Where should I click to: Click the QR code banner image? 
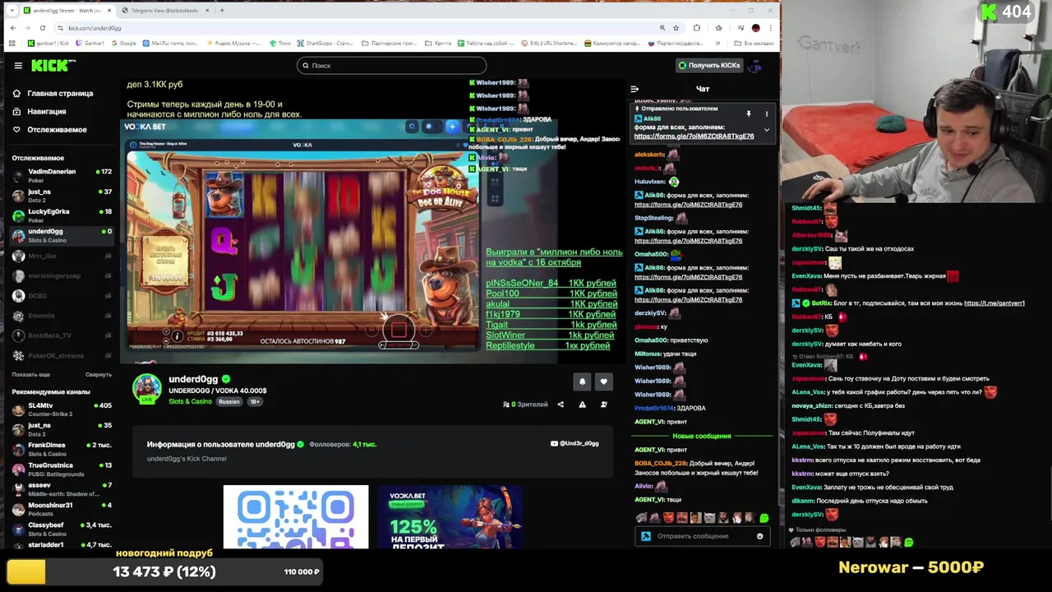296,517
